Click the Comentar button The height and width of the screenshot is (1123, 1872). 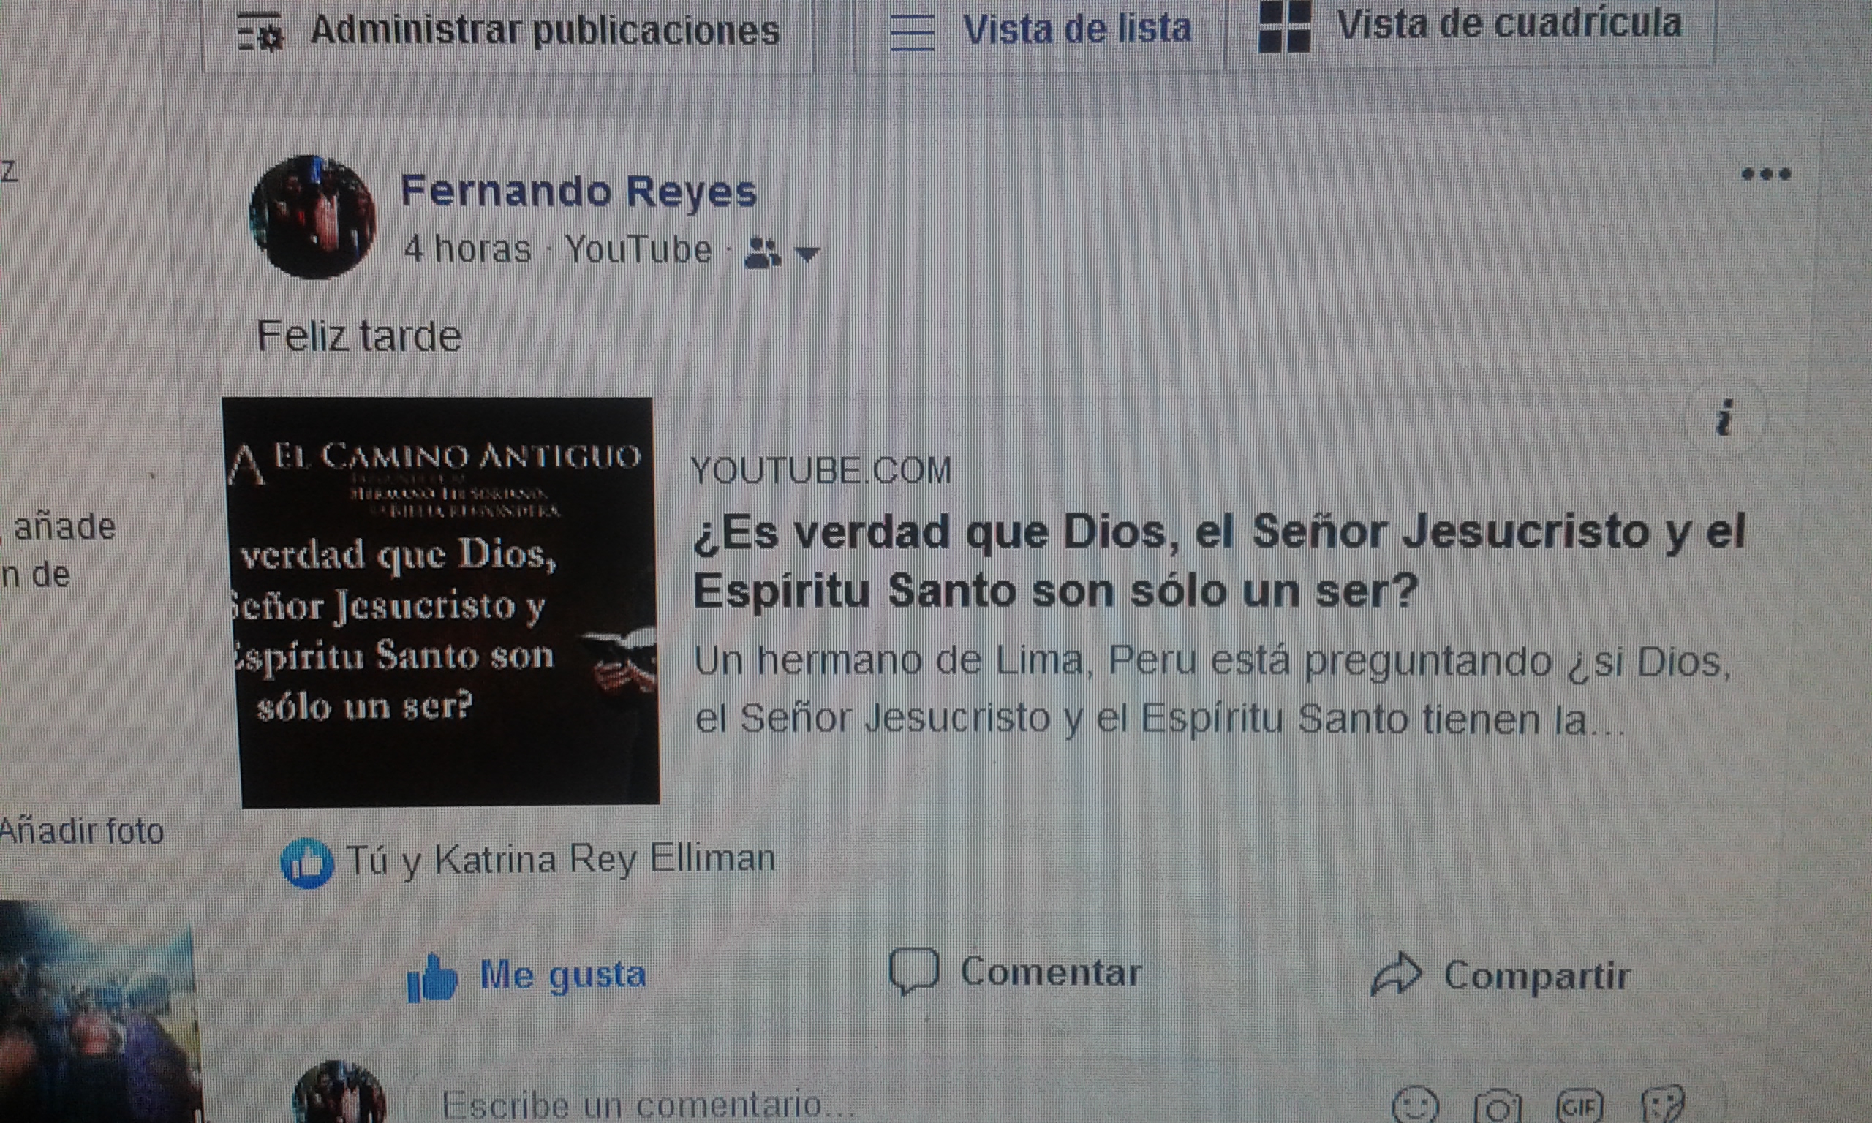pos(1015,972)
